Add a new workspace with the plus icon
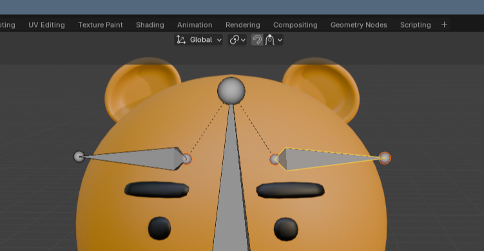Screen dimensions: 484x251 (444, 24)
